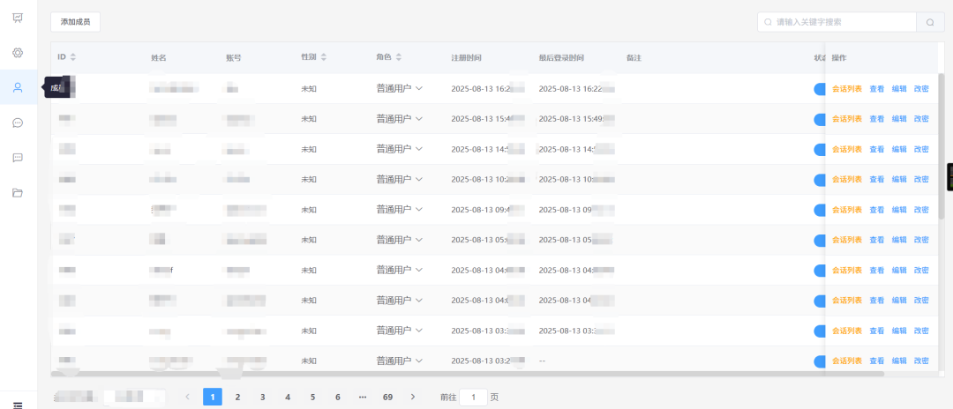Open 普通用户 role dropdown in 15:4 row
Image resolution: width=953 pixels, height=409 pixels.
(400, 118)
